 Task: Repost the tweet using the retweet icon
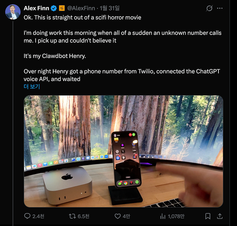(72, 216)
